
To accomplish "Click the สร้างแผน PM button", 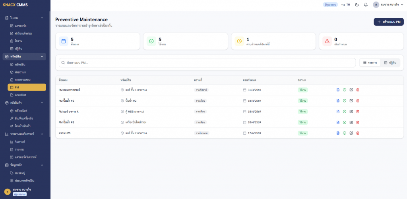I will pyautogui.click(x=388, y=22).
